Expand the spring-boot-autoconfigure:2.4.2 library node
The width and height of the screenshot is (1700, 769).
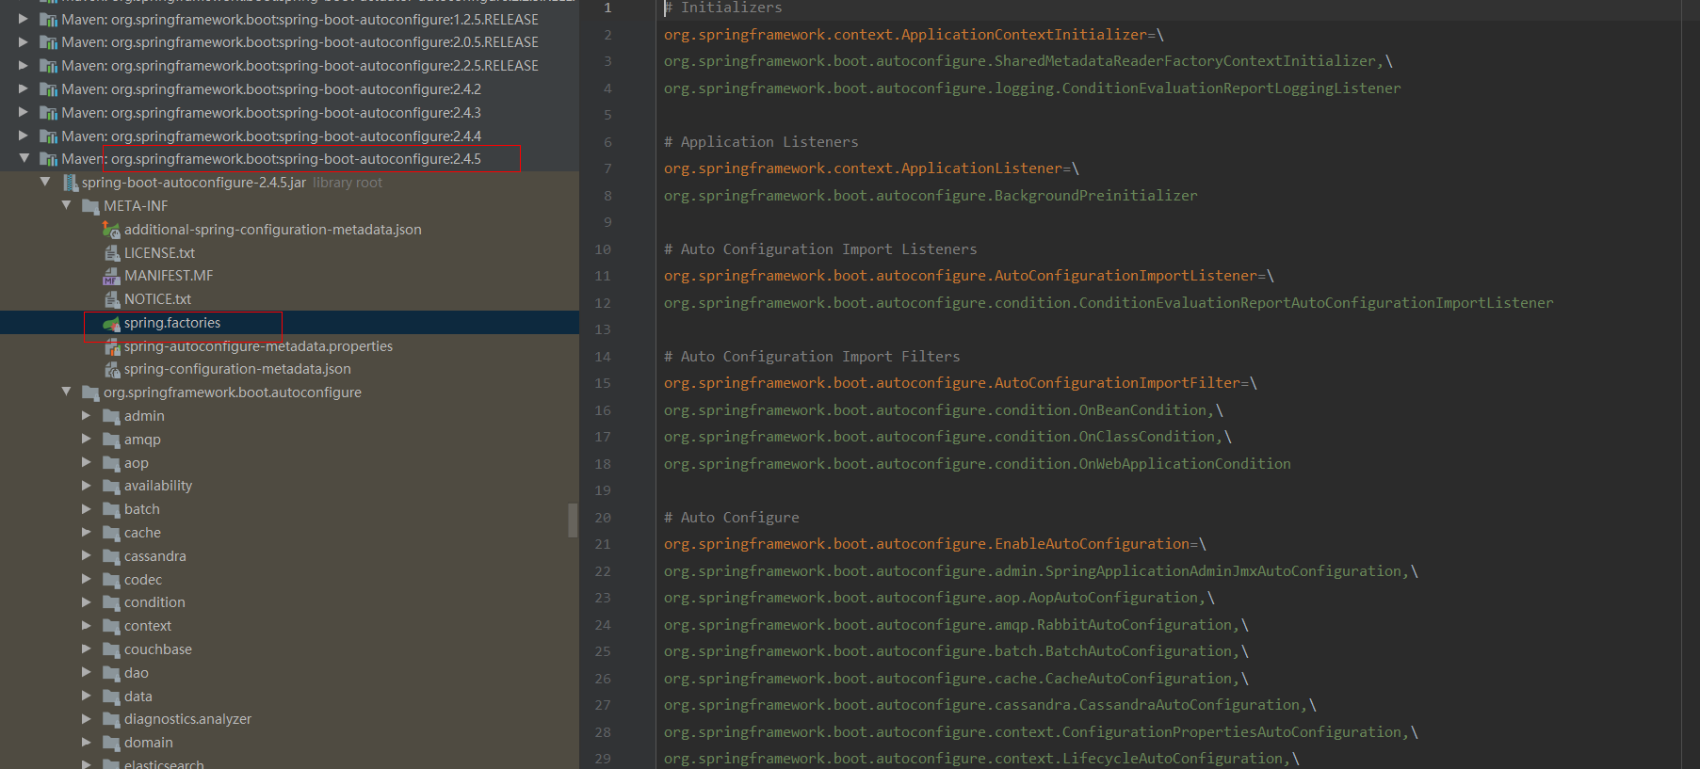point(24,88)
